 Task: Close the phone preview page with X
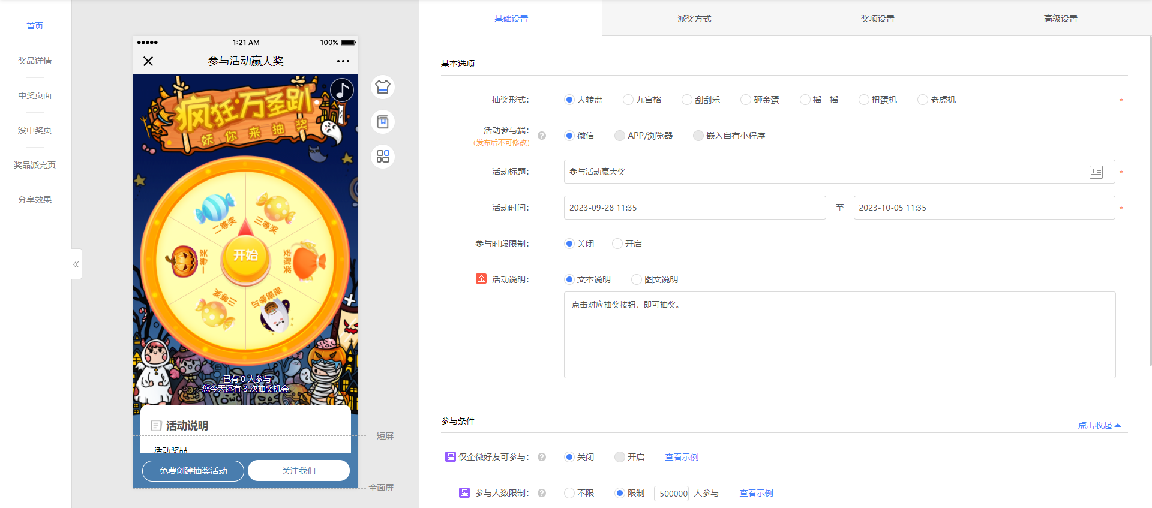[x=148, y=61]
